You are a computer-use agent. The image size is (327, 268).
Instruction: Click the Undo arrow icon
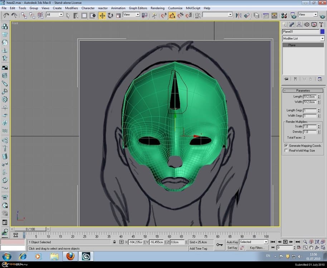[x=6, y=15]
